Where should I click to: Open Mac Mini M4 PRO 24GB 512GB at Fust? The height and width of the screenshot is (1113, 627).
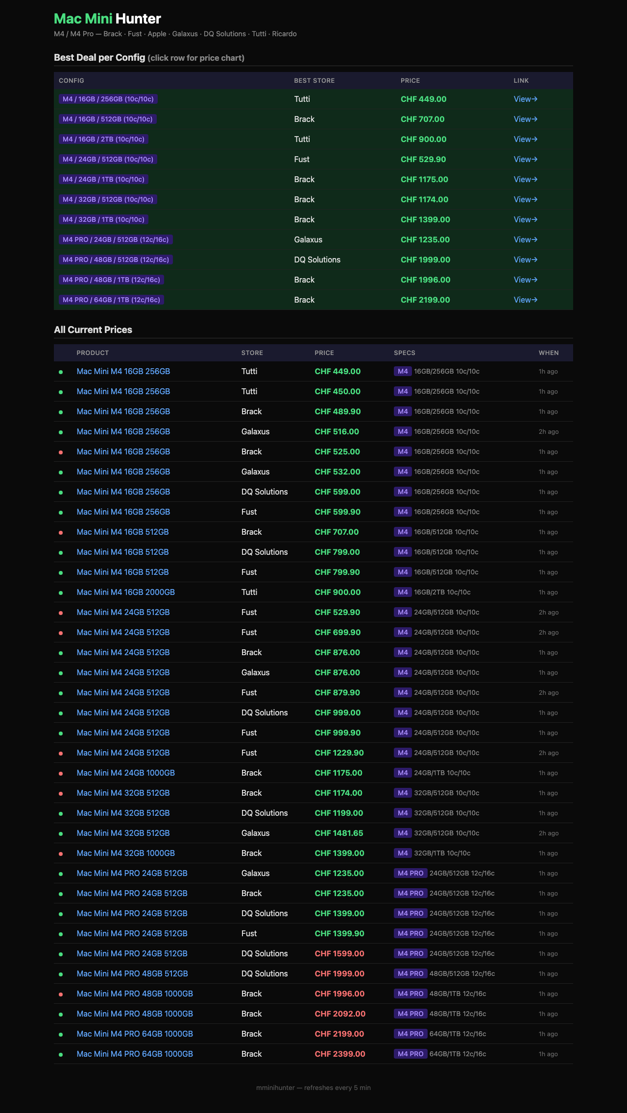tap(132, 933)
